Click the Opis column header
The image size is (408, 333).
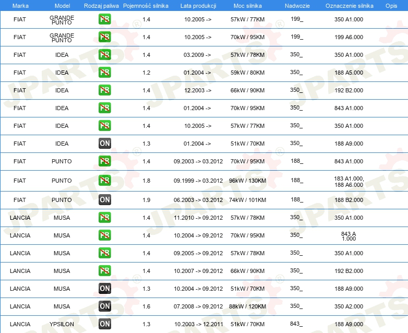point(391,6)
